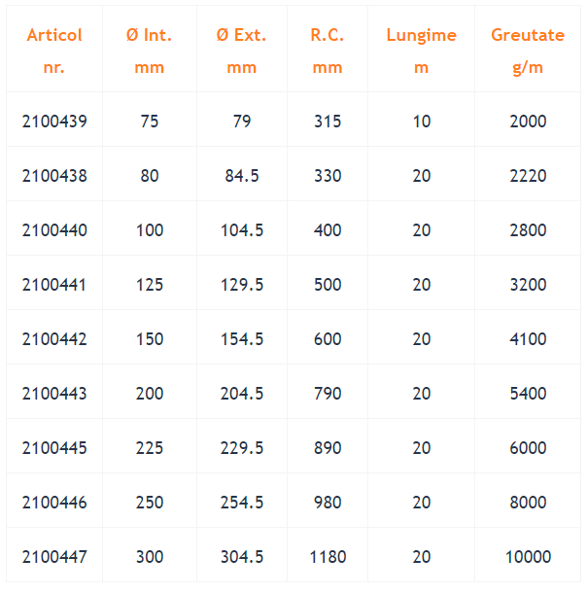Select the Ø Ext. mm column header
This screenshot has height=593, width=587.
tap(242, 50)
